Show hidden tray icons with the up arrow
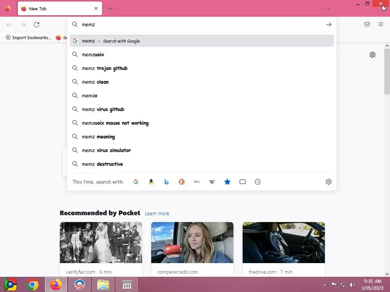 coord(324,285)
